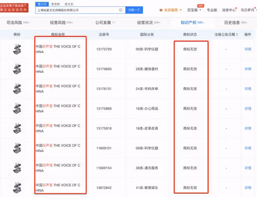Viewport: 257px width, 197px height.
Task: Open the 知识产权 section
Action: (192, 23)
